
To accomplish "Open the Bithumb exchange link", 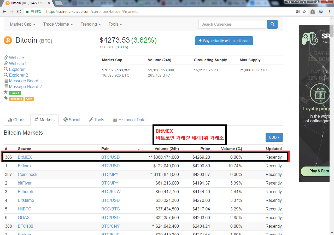I will (25, 192).
